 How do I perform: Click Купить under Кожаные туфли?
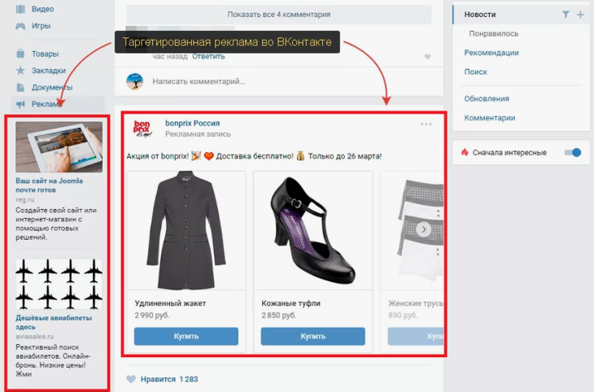(x=313, y=337)
